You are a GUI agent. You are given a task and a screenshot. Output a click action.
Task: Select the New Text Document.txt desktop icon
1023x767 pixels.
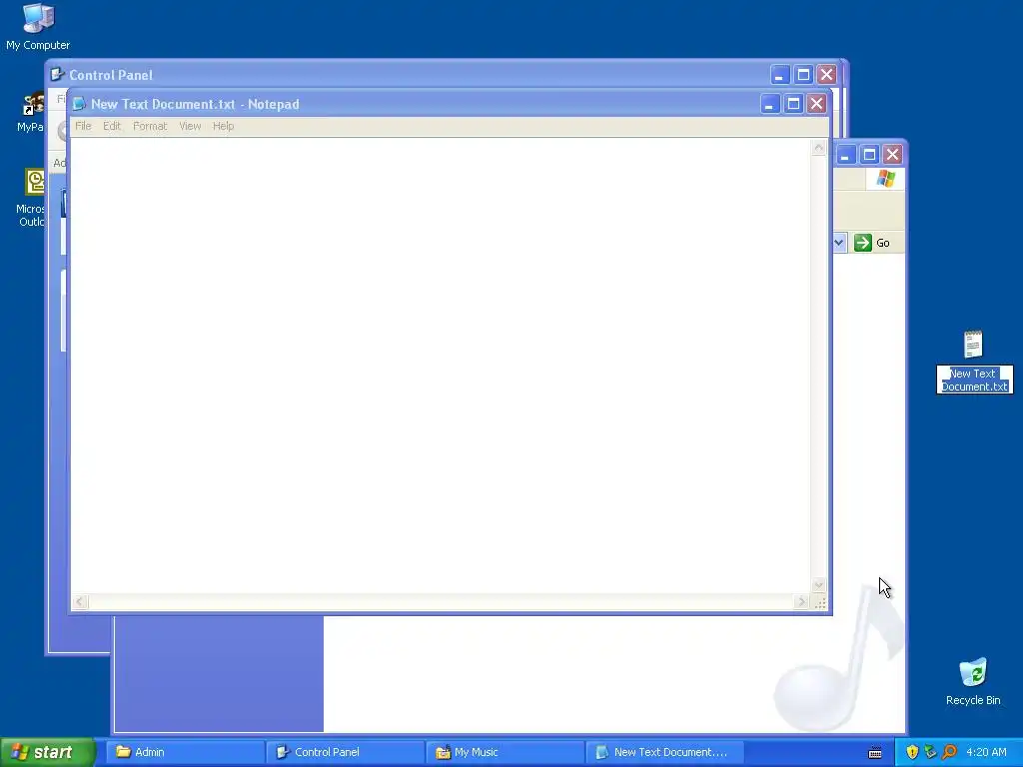click(973, 362)
